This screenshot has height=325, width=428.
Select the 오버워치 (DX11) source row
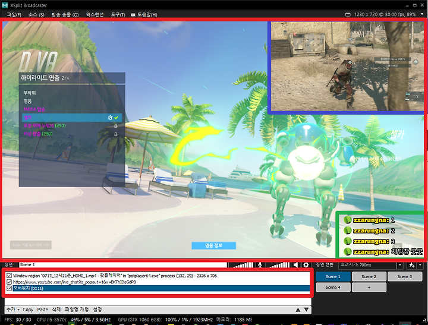[x=161, y=288]
